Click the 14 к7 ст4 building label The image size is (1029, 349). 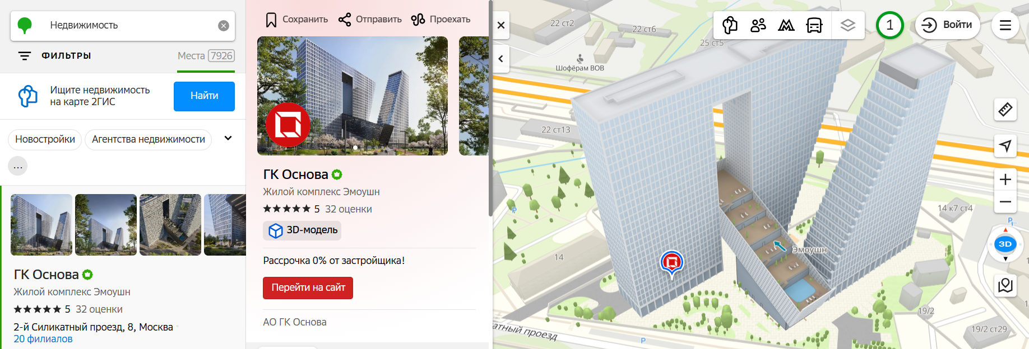(955, 209)
